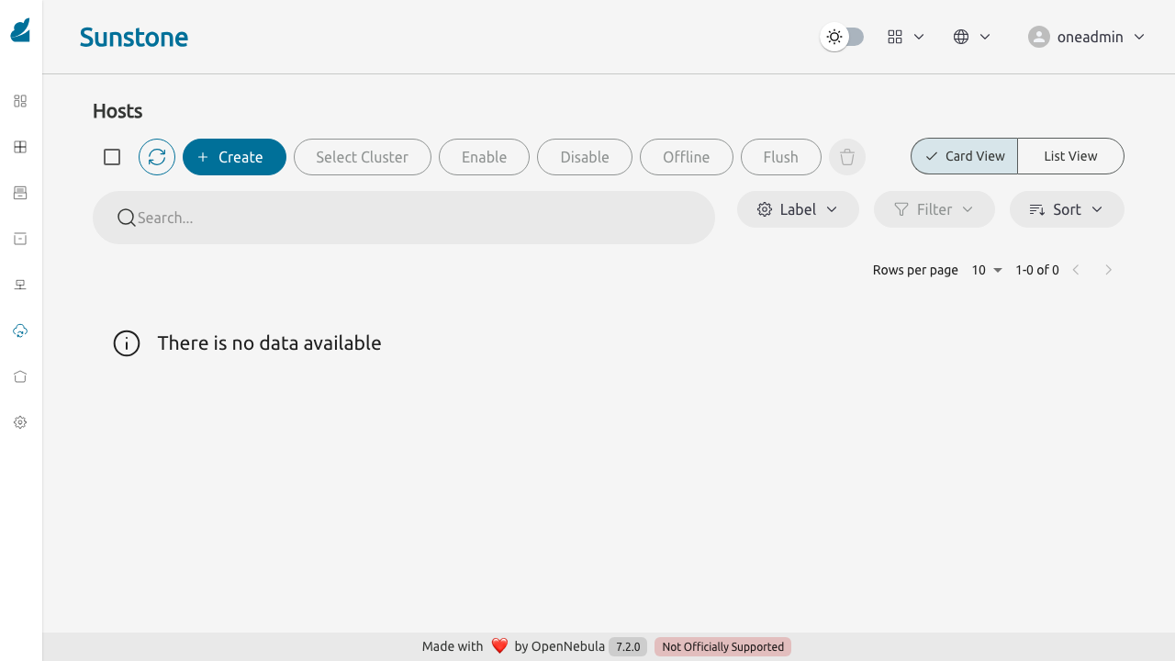Tick the select-all hosts checkbox
The width and height of the screenshot is (1175, 661).
pos(112,157)
